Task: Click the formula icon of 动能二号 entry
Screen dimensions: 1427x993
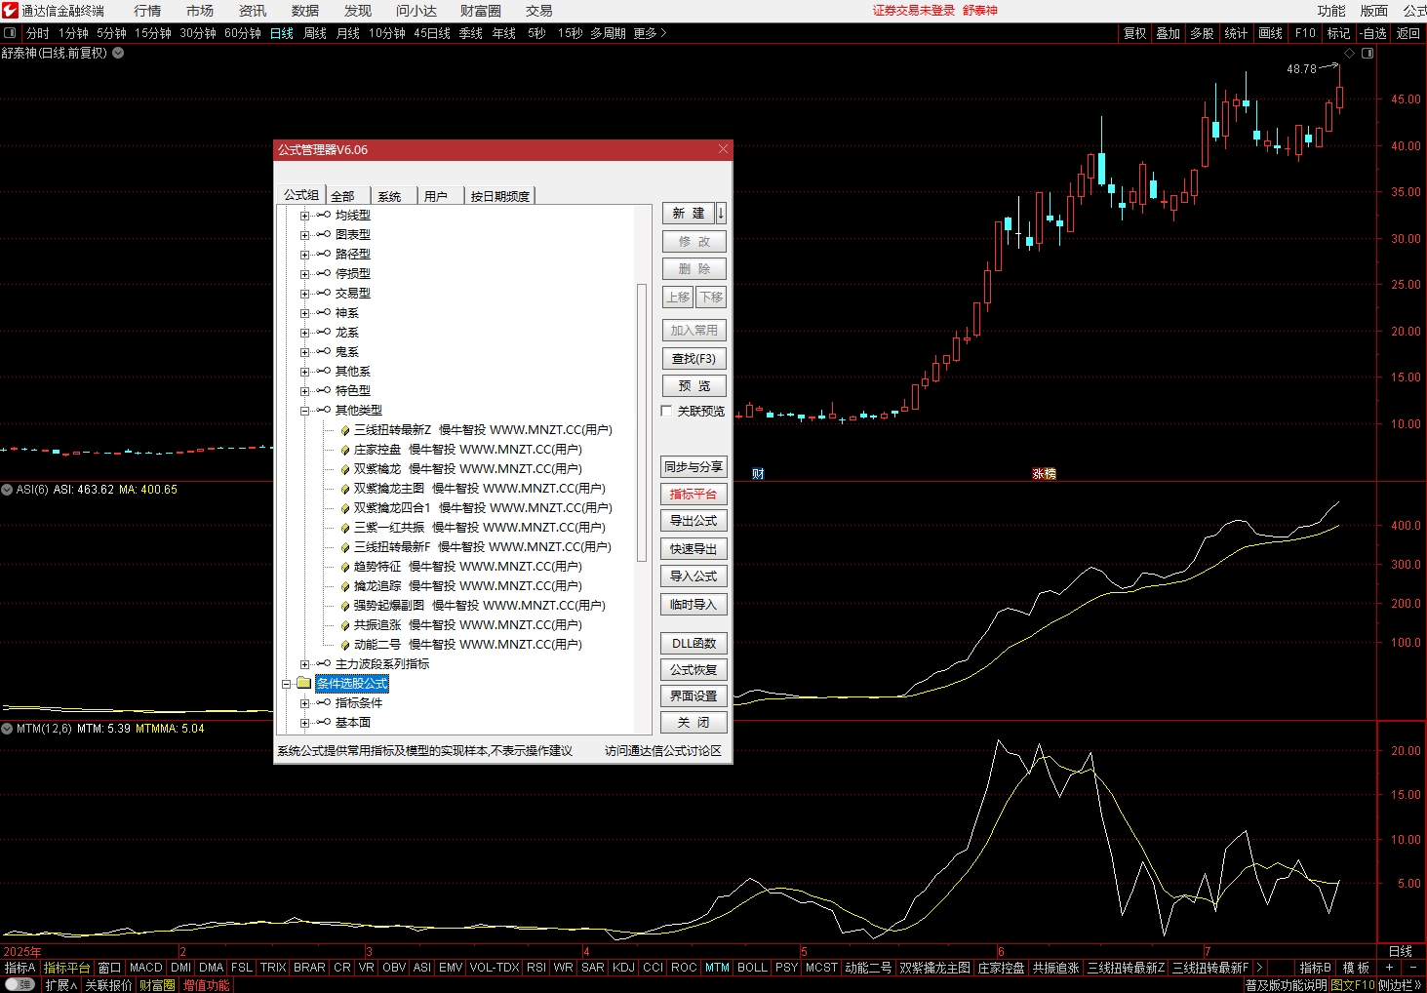Action: tap(345, 645)
